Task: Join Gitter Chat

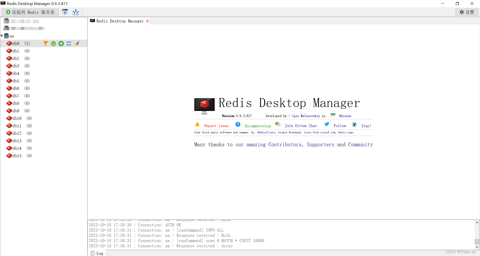Action: click(301, 126)
